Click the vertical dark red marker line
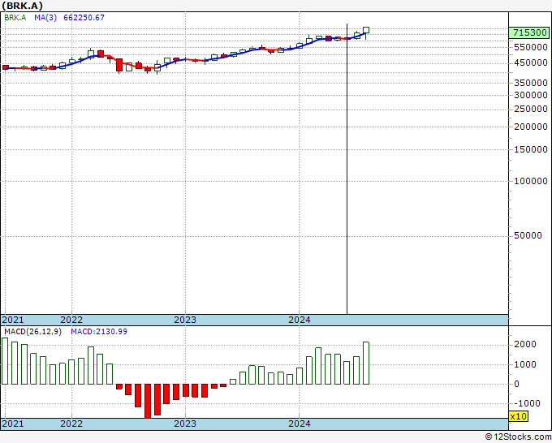 pyautogui.click(x=347, y=169)
